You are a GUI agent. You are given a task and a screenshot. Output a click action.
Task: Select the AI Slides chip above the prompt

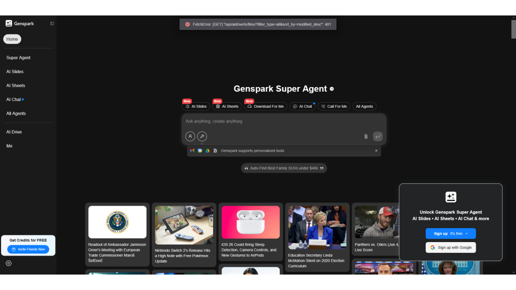(196, 107)
